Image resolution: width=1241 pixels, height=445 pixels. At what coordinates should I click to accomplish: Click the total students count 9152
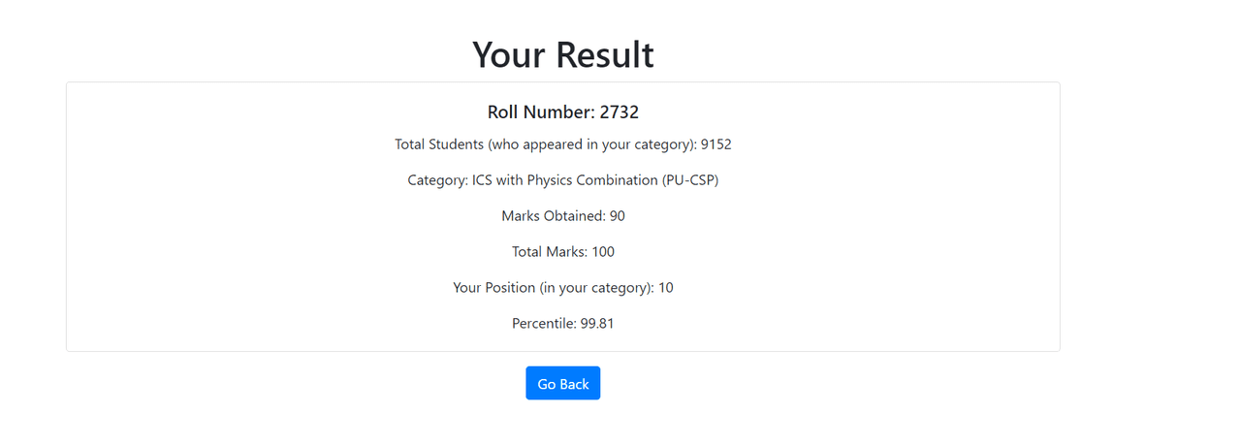point(716,144)
